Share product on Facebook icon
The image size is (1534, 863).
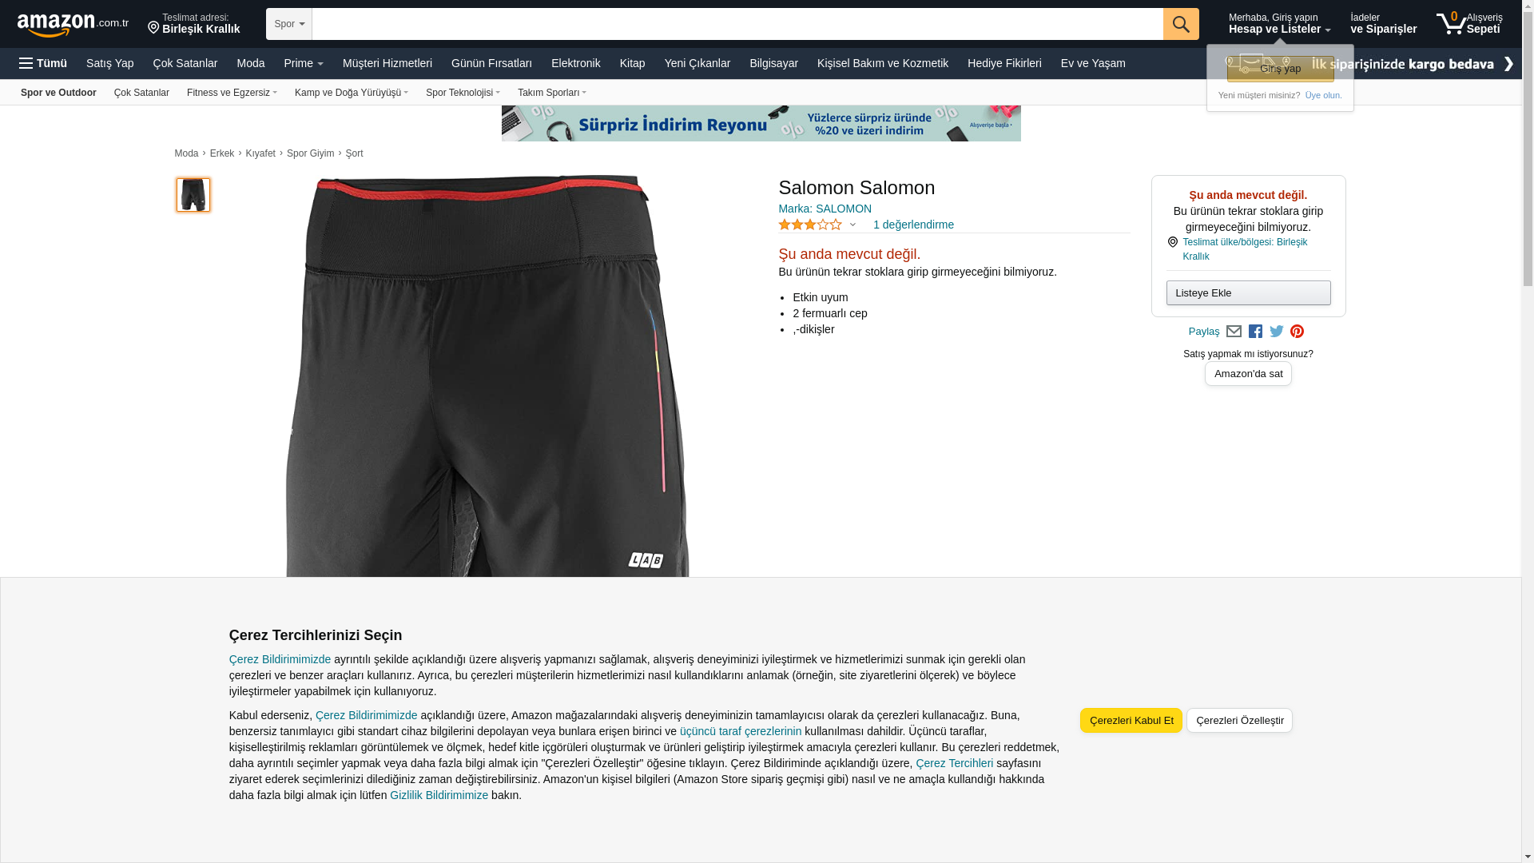(x=1255, y=332)
